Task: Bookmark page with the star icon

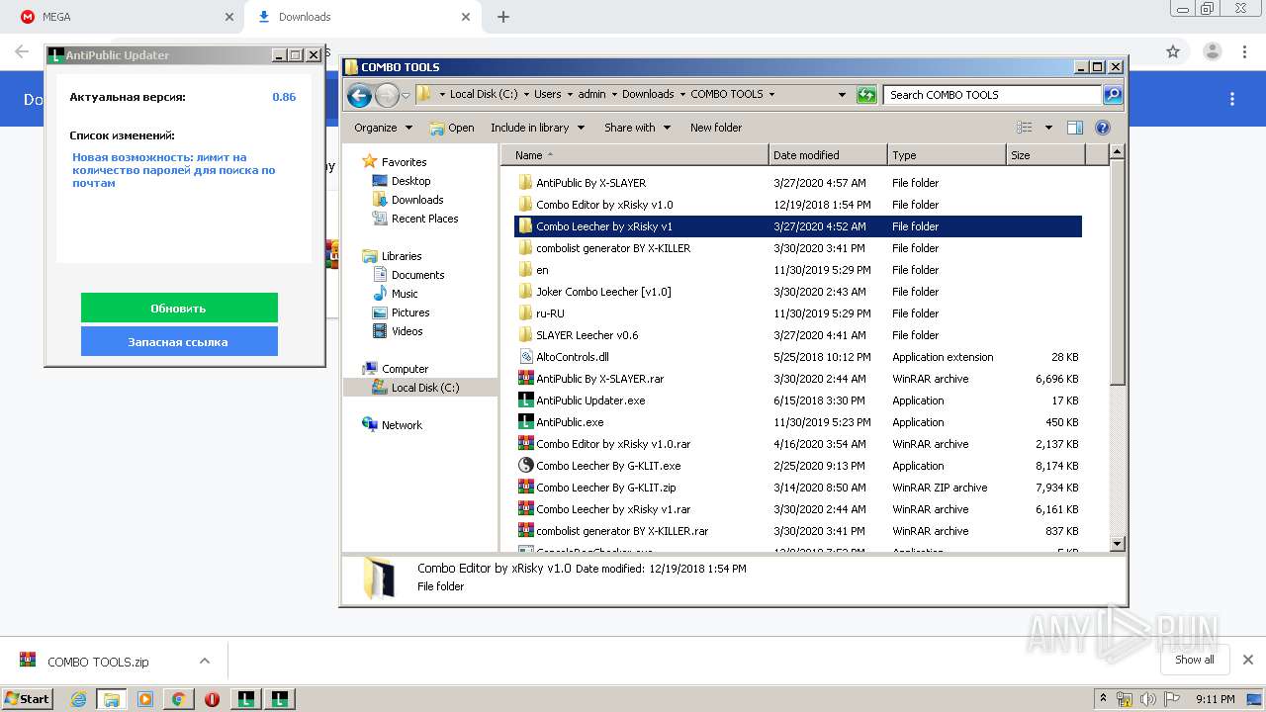Action: [x=1173, y=51]
